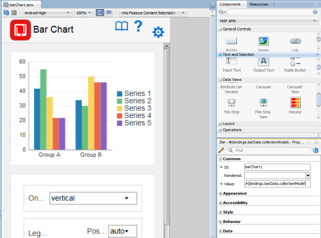Image resolution: width=321 pixels, height=238 pixels.
Task: Select the Film Strip component icon
Action: 231,103
